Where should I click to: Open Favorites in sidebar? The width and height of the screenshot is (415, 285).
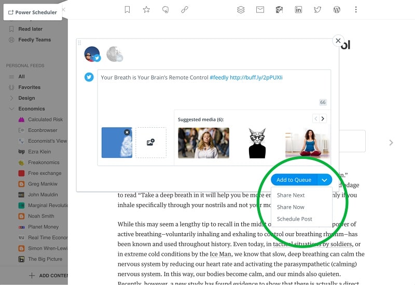[x=29, y=87]
